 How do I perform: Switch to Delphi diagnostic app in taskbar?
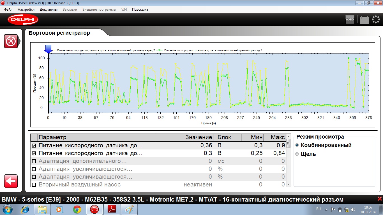point(94,209)
